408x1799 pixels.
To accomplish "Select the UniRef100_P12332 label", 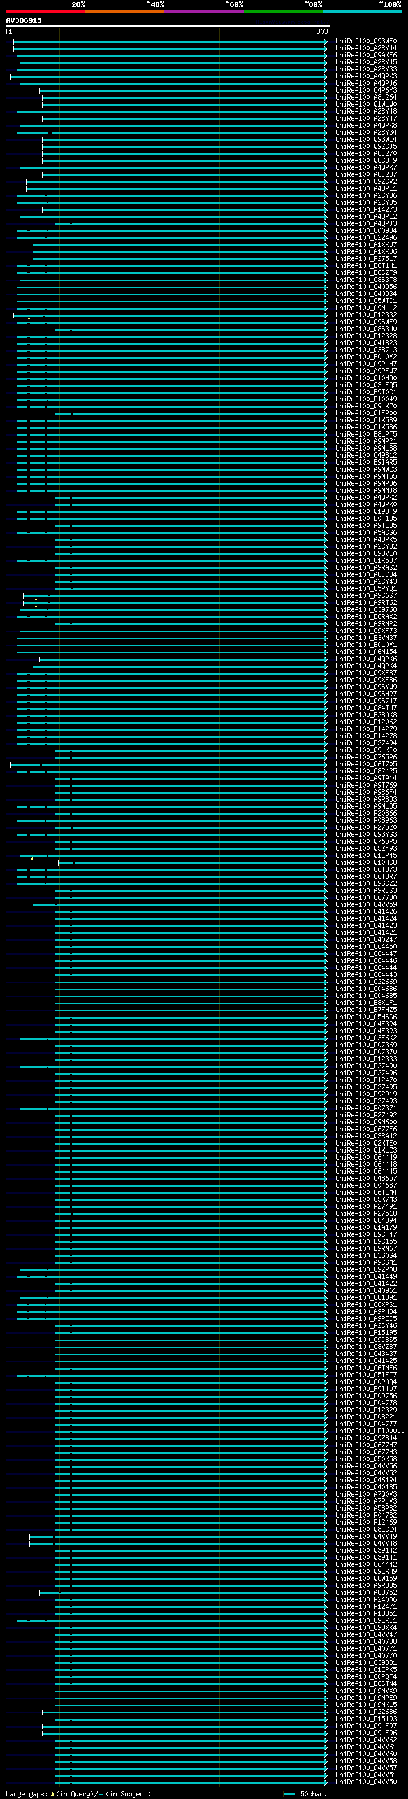I will [365, 315].
